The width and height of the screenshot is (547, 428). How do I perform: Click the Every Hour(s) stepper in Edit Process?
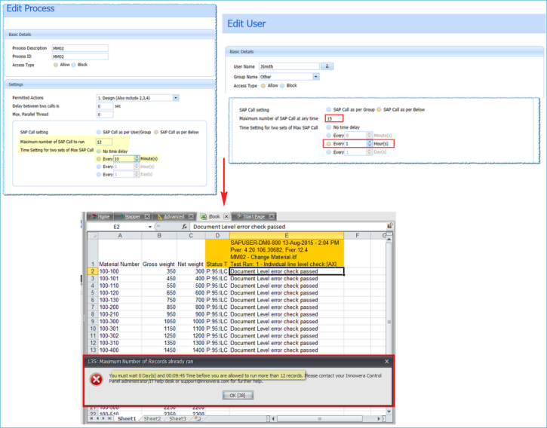[137, 167]
